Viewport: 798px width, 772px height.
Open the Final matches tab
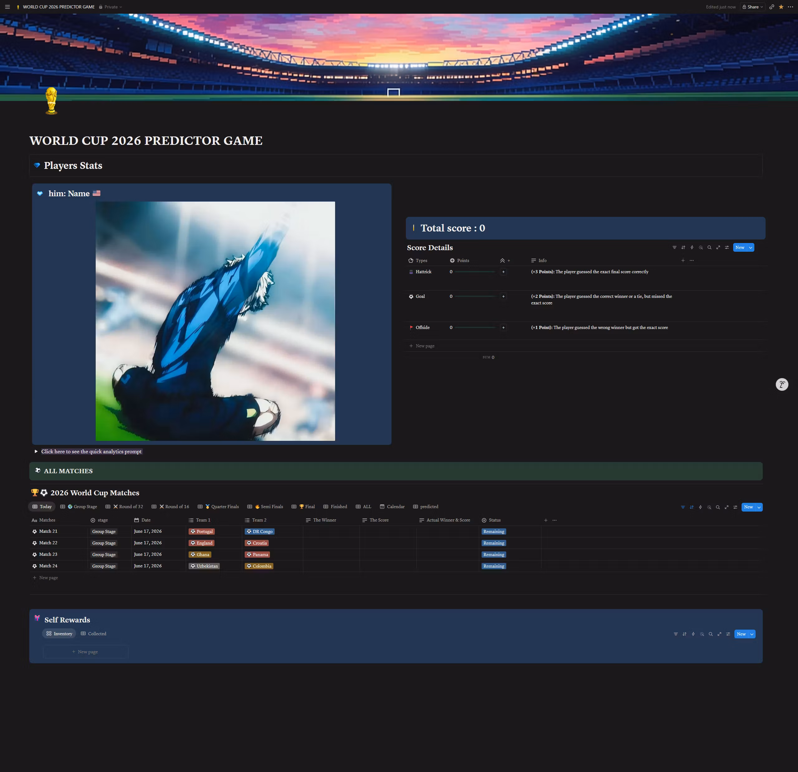click(303, 507)
